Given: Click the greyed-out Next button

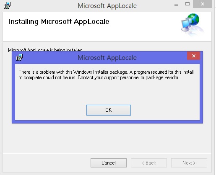Looking at the screenshot, I should click(x=189, y=163).
